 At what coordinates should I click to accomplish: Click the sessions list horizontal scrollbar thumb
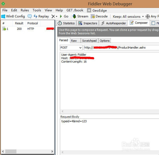click(11, 152)
